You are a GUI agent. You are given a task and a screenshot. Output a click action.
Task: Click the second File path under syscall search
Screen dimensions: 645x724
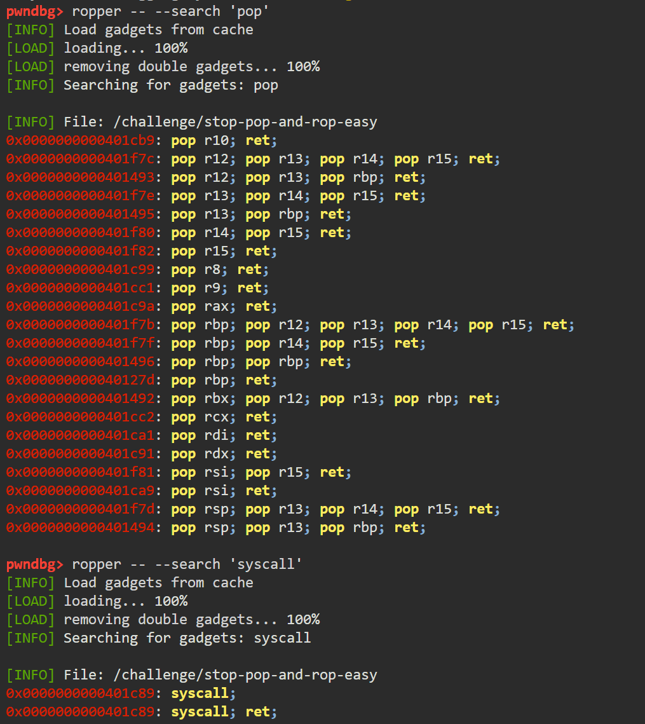pyautogui.click(x=245, y=675)
